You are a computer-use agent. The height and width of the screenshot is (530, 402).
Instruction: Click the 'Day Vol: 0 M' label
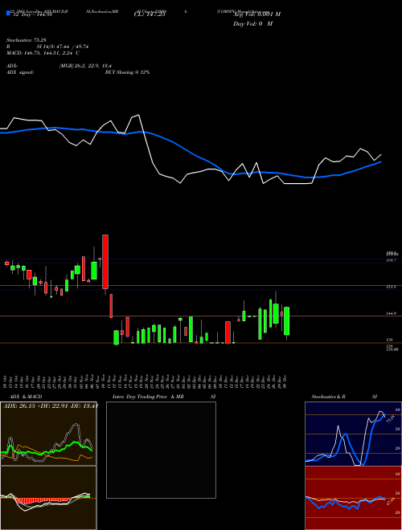tap(252, 24)
